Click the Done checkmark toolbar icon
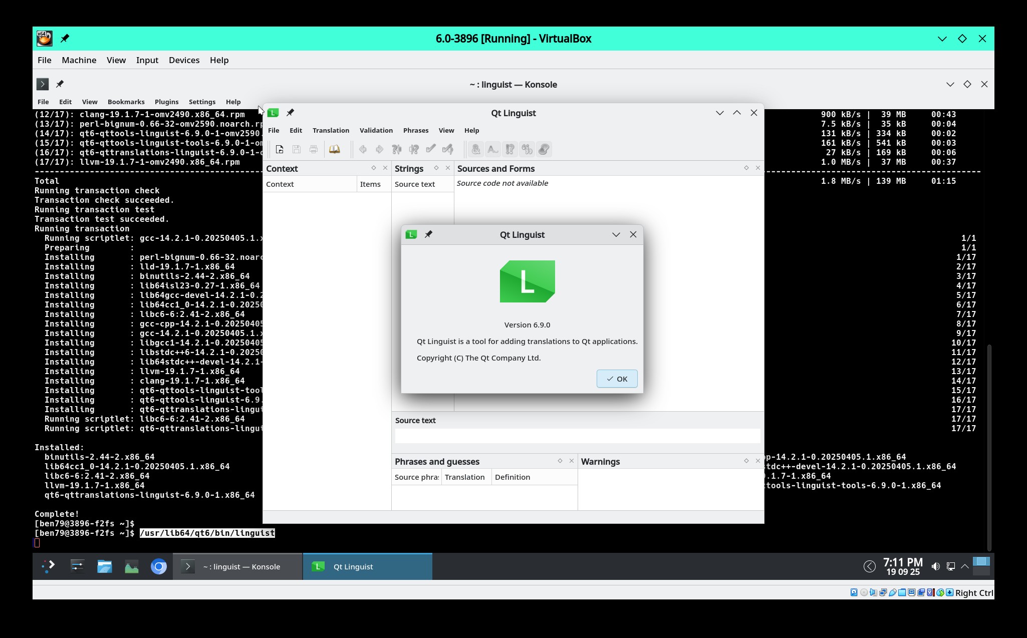1027x638 pixels. [431, 149]
